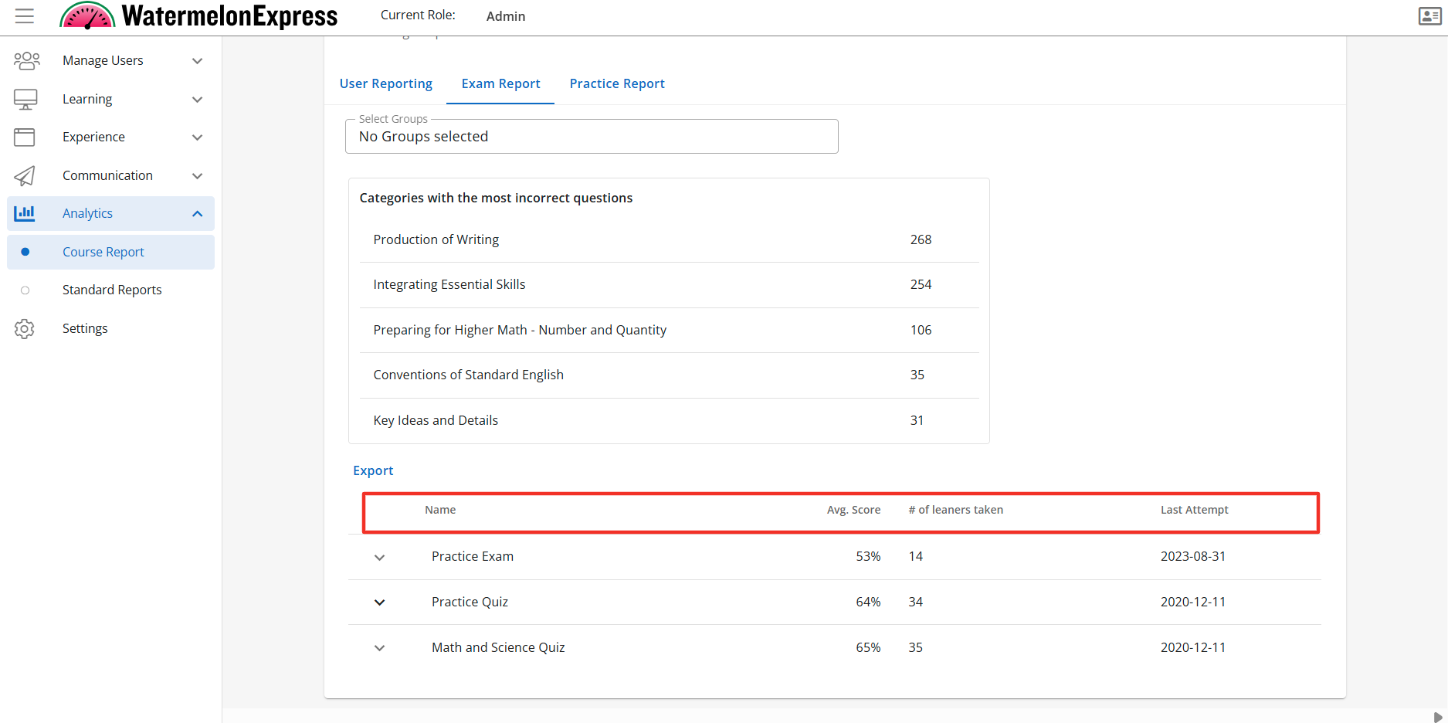Image resolution: width=1448 pixels, height=723 pixels.
Task: Expand the Practice Quiz row
Action: pyautogui.click(x=379, y=602)
